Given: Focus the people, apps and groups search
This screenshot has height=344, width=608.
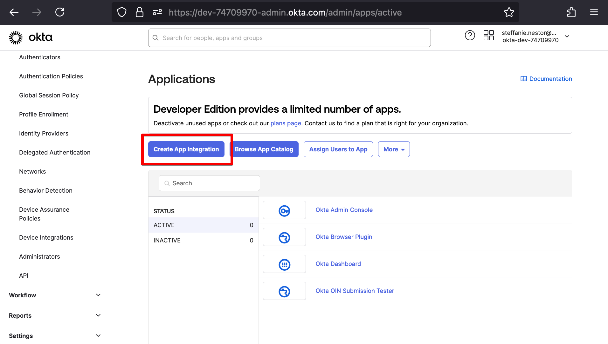Looking at the screenshot, I should [289, 38].
